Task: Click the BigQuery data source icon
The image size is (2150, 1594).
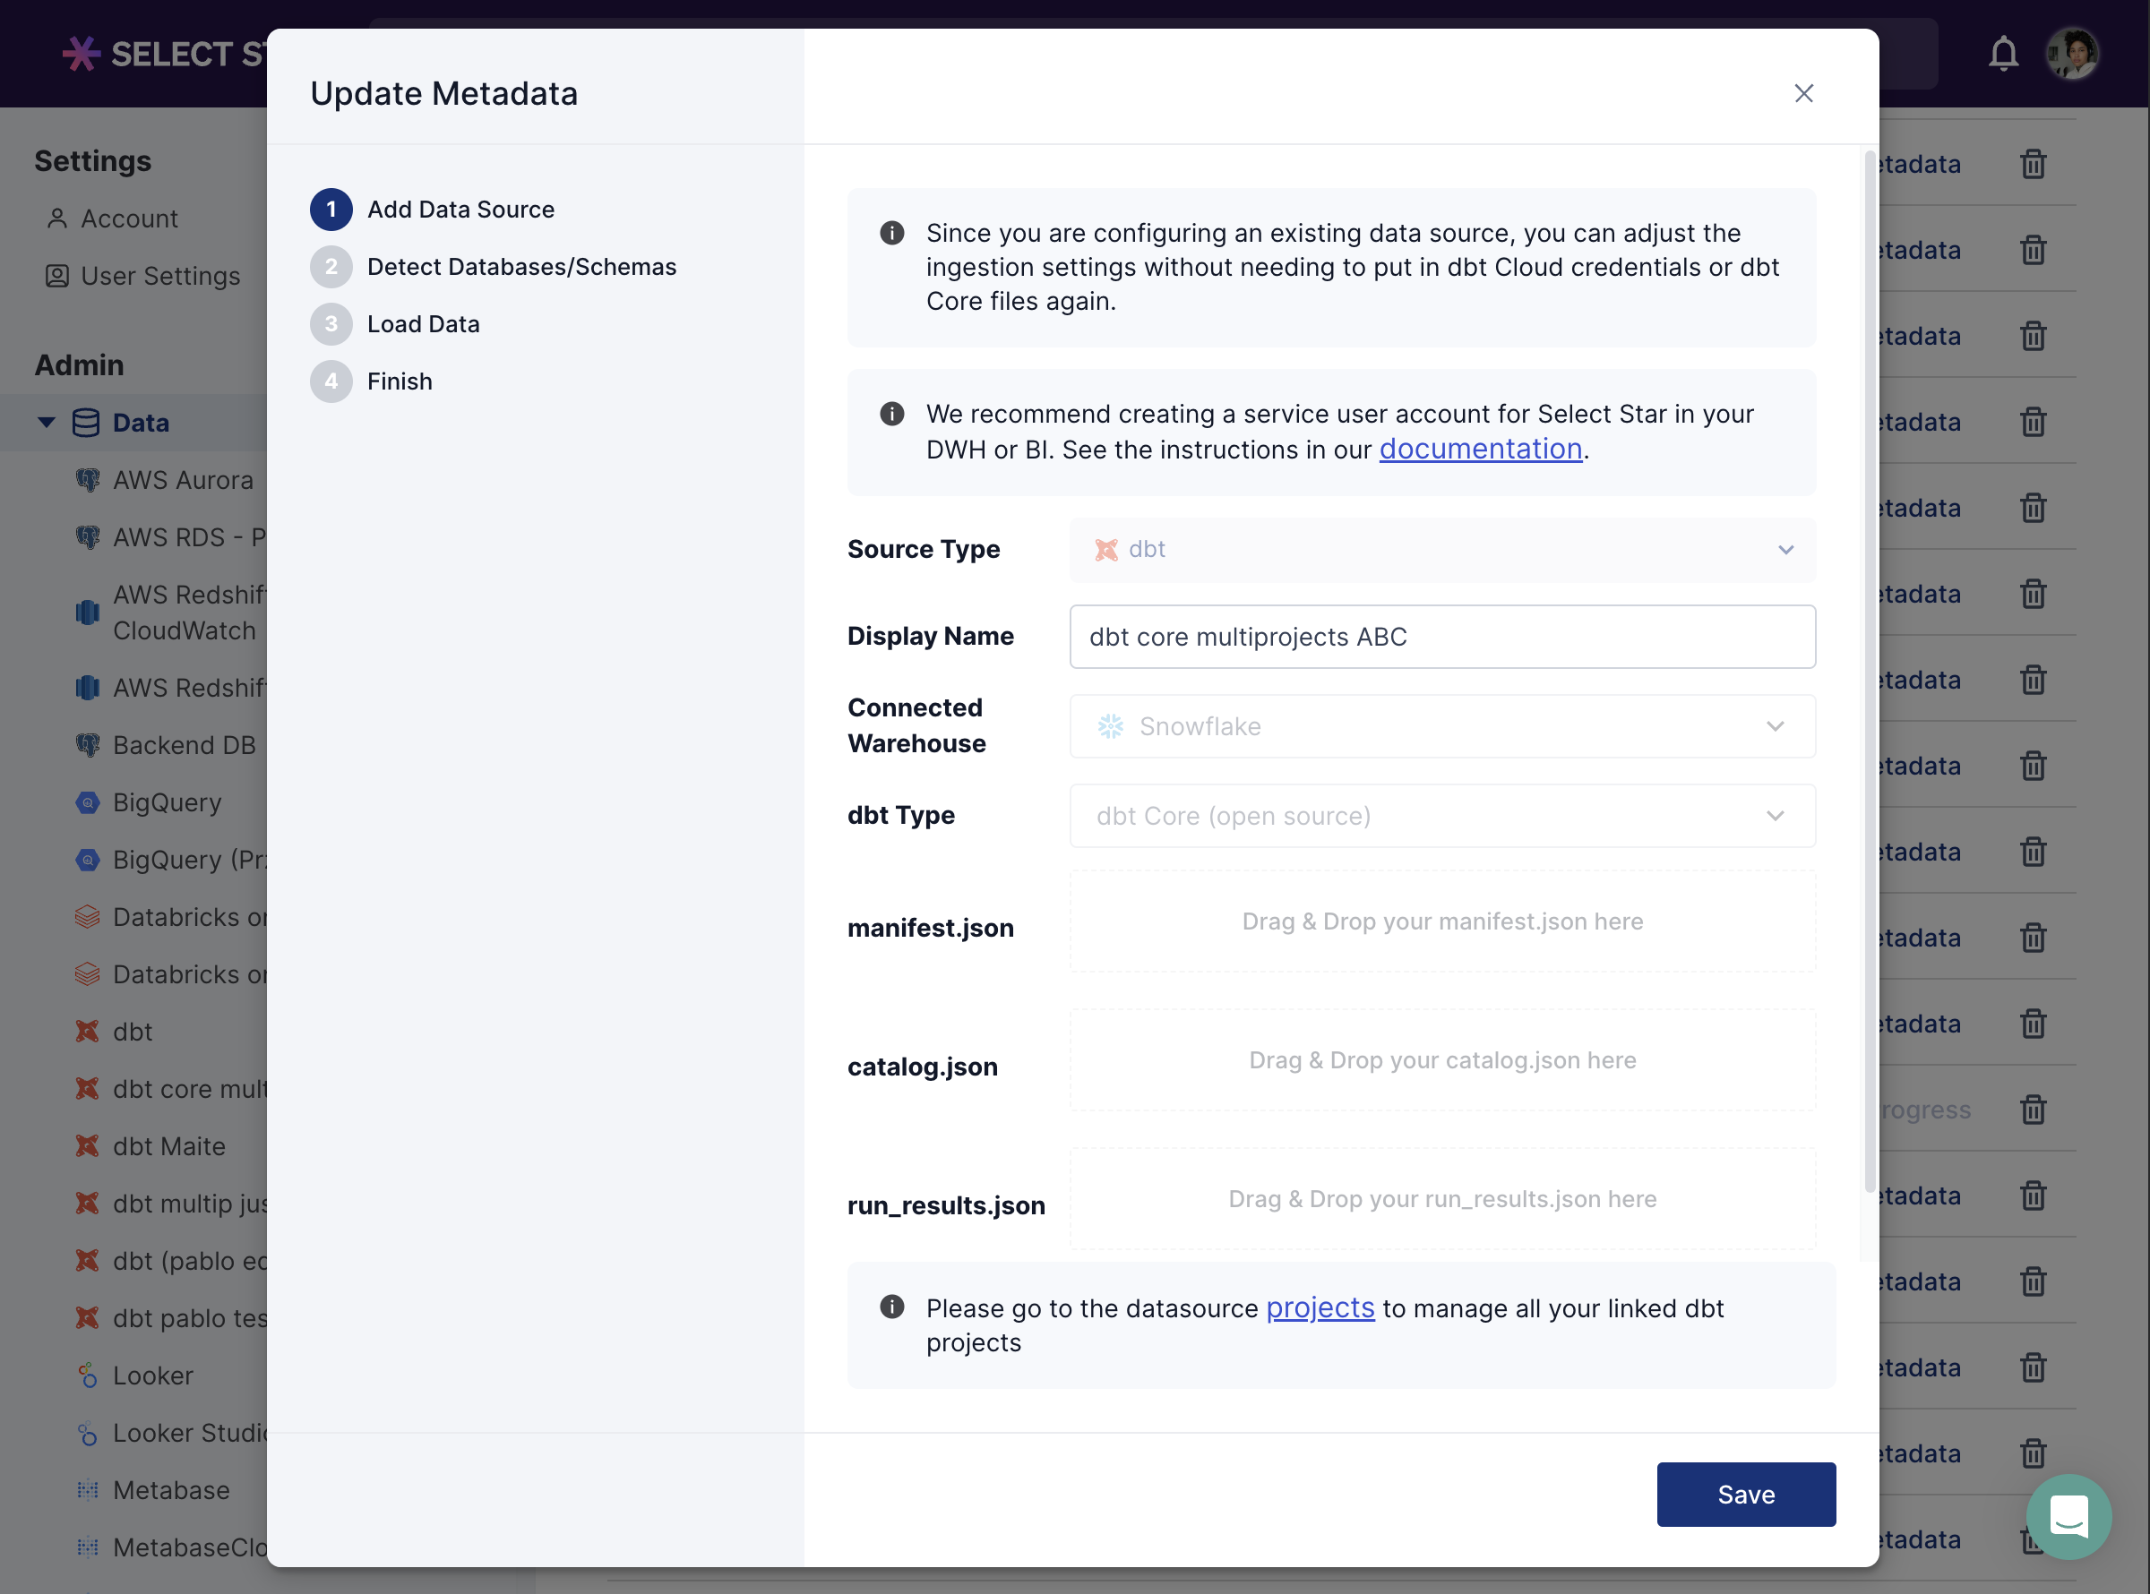Action: pos(88,801)
